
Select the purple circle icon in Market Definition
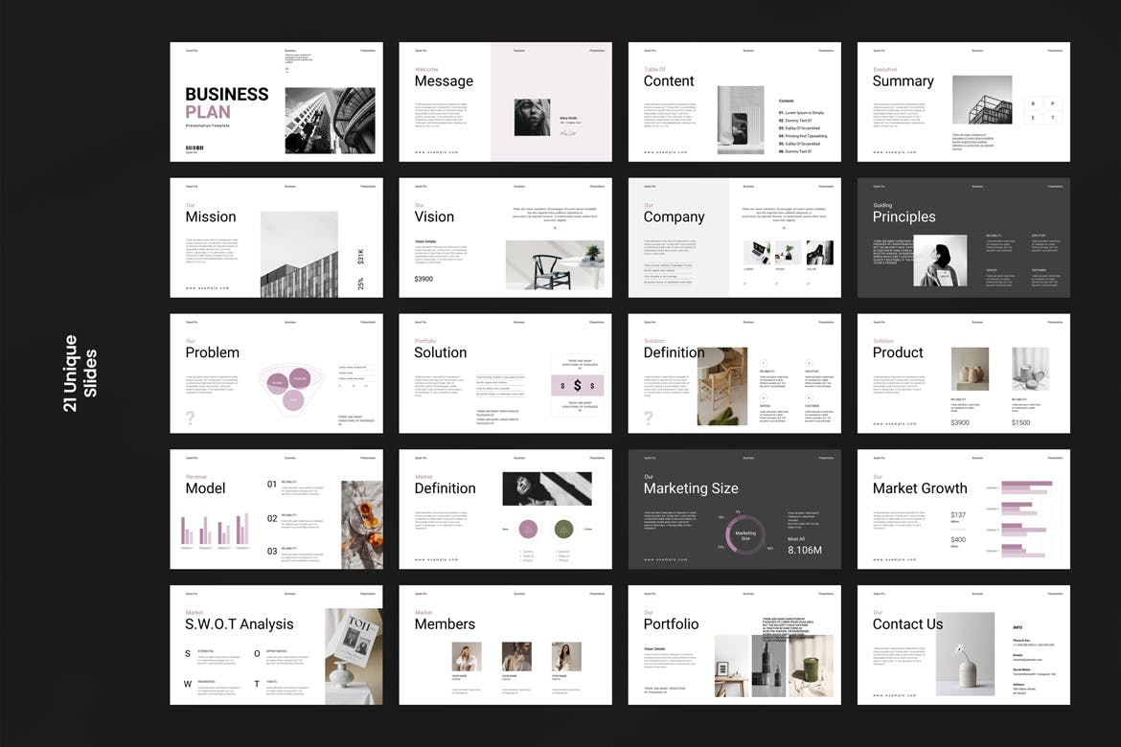[526, 529]
